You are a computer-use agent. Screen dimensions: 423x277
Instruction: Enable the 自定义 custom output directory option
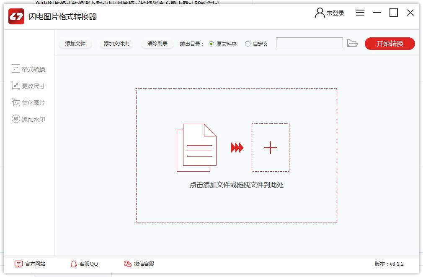click(x=248, y=43)
